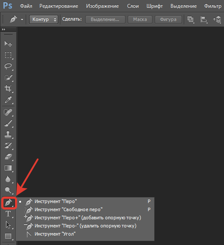Select the Eraser tool
Screen dimensions: 224x245
click(x=8, y=157)
